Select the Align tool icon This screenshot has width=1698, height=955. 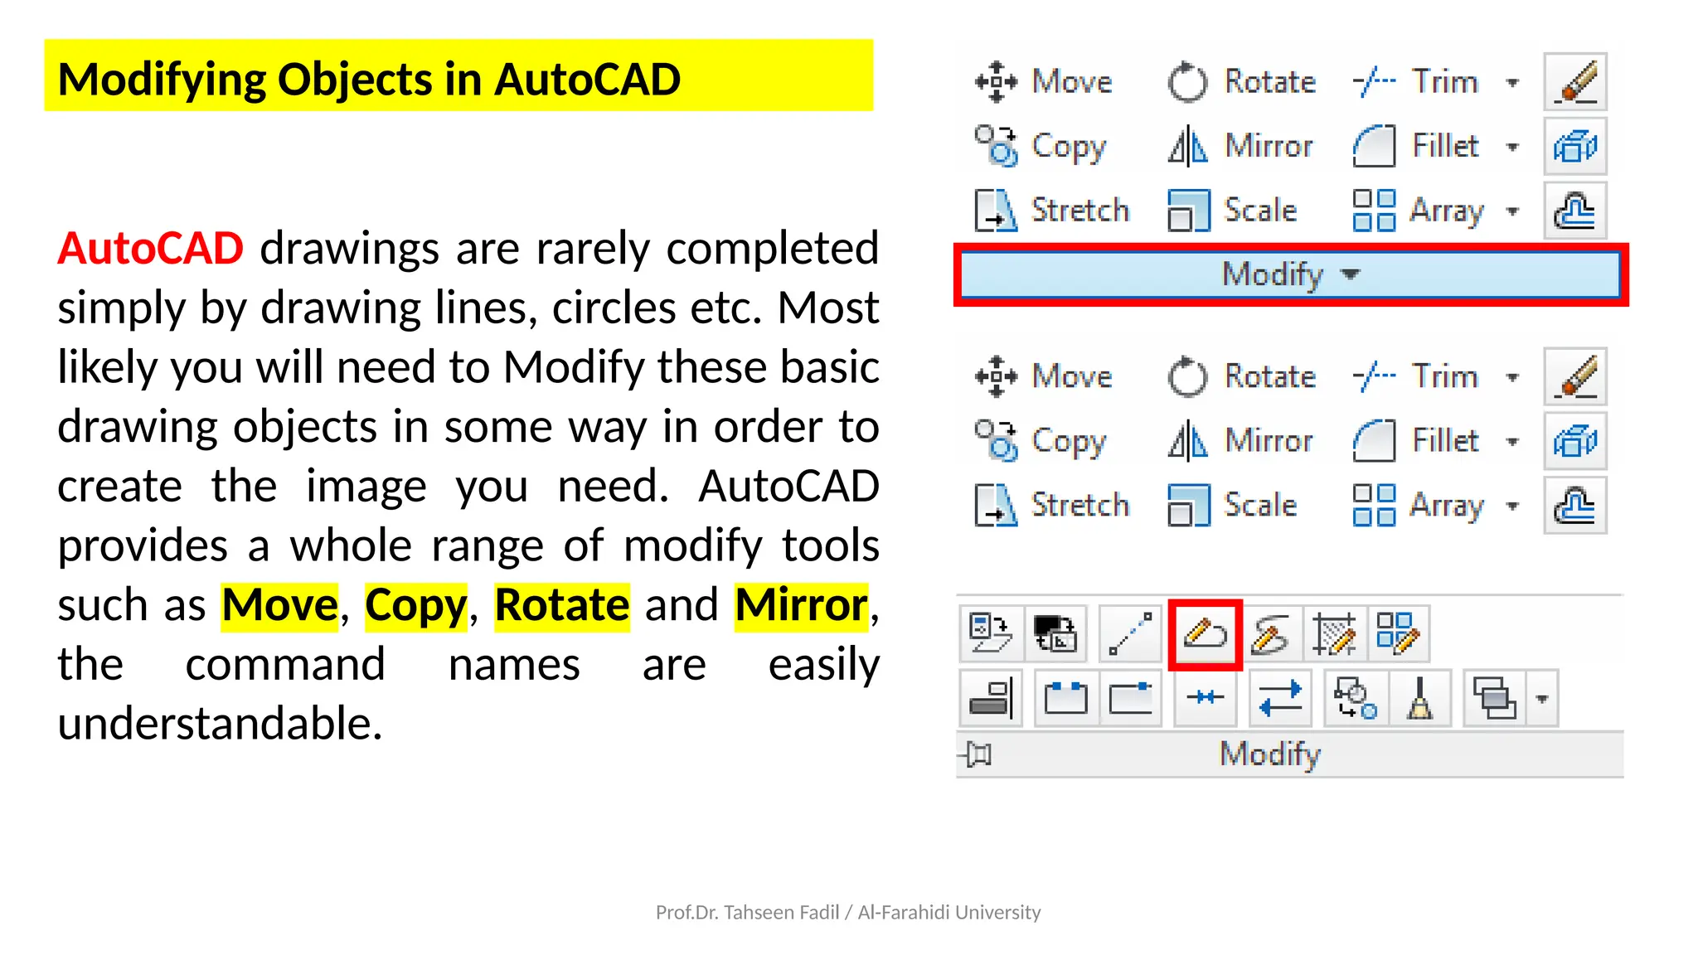pos(992,698)
